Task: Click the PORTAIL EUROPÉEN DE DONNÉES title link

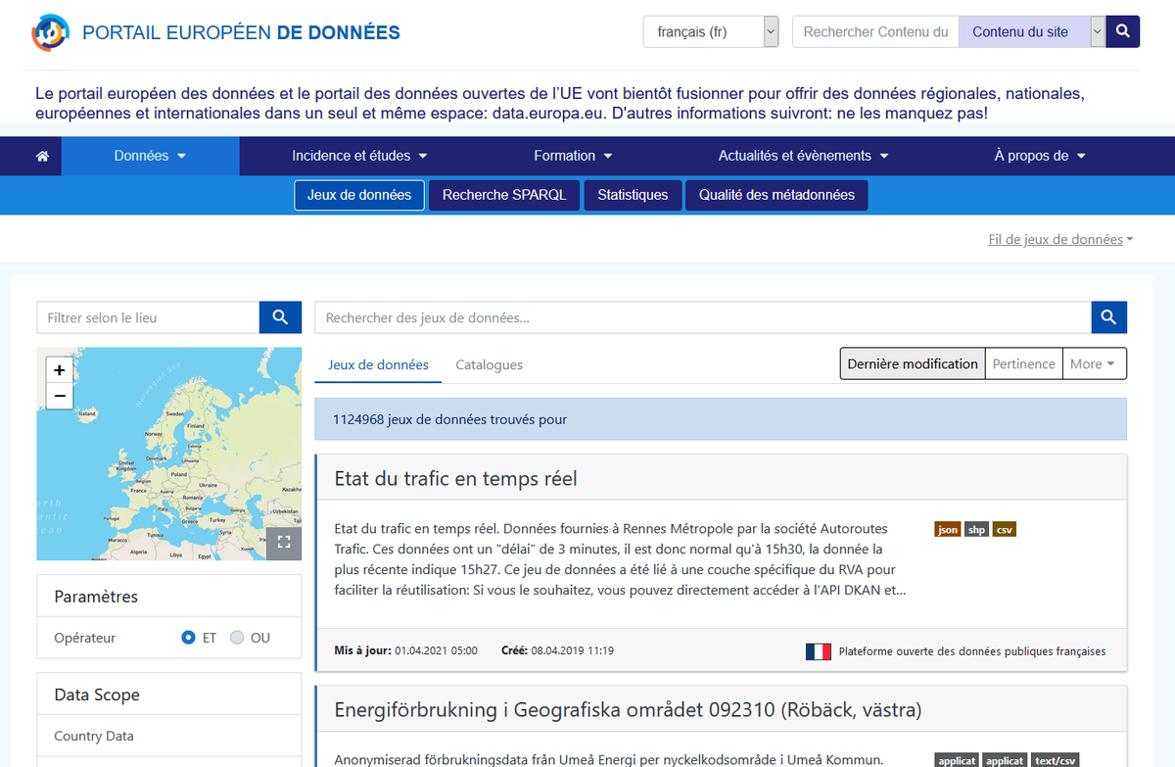Action: click(241, 32)
